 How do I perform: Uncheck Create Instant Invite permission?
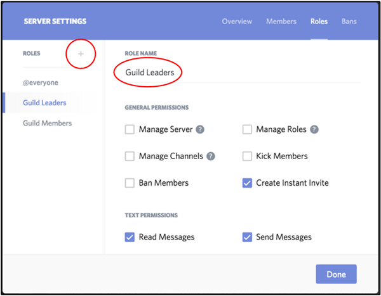247,183
